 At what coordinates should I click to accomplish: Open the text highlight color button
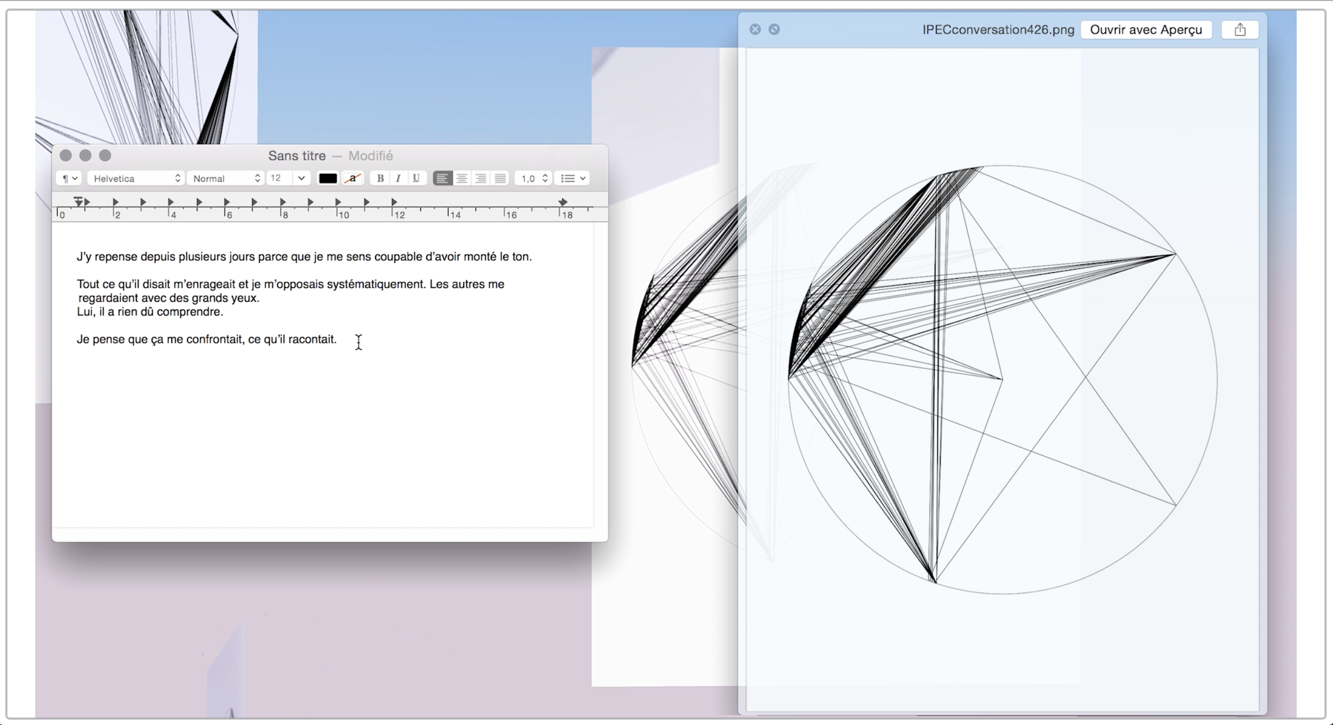(x=352, y=178)
